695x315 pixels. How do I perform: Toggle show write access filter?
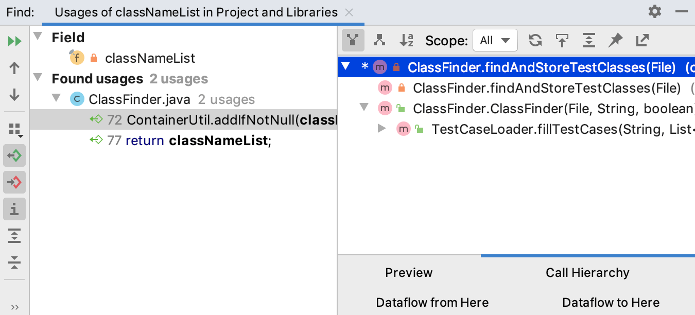pyautogui.click(x=14, y=182)
